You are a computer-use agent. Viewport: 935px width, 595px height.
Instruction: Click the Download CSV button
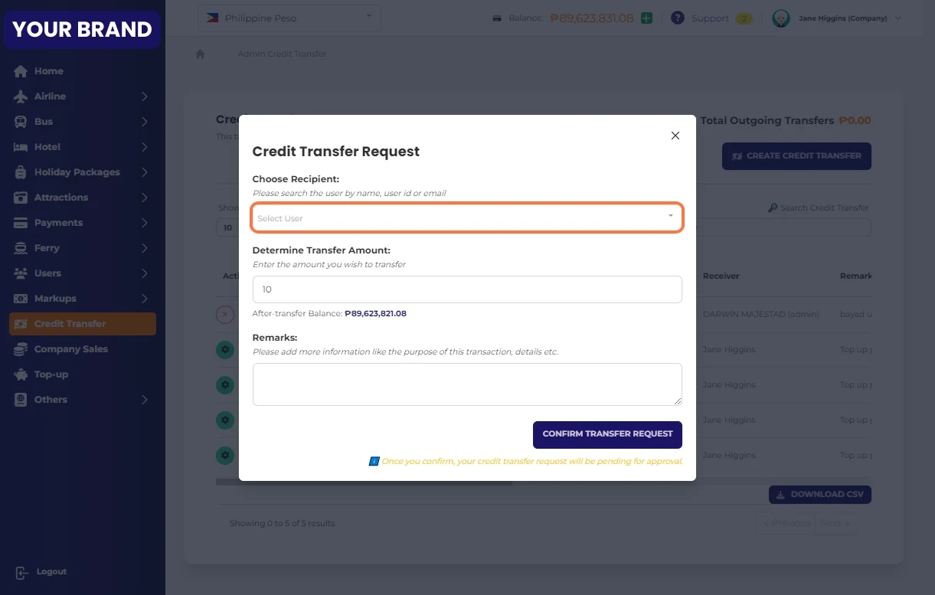819,495
